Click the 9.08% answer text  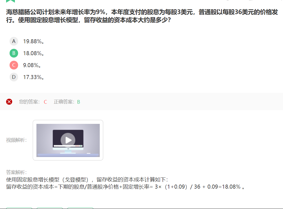click(x=32, y=65)
